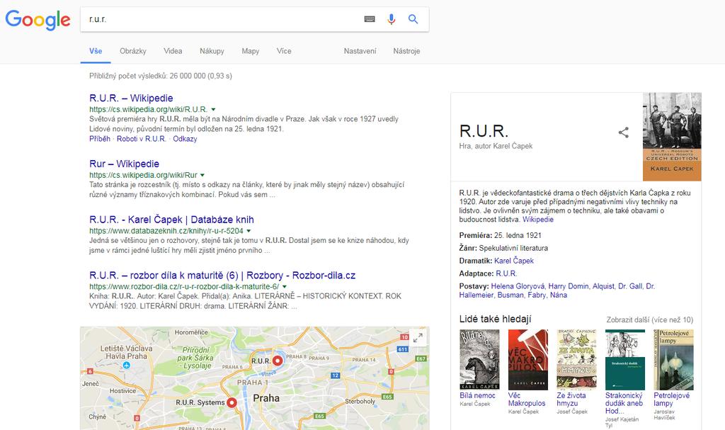Start voice search with microphone icon
Image resolution: width=725 pixels, height=430 pixels.
pos(391,19)
